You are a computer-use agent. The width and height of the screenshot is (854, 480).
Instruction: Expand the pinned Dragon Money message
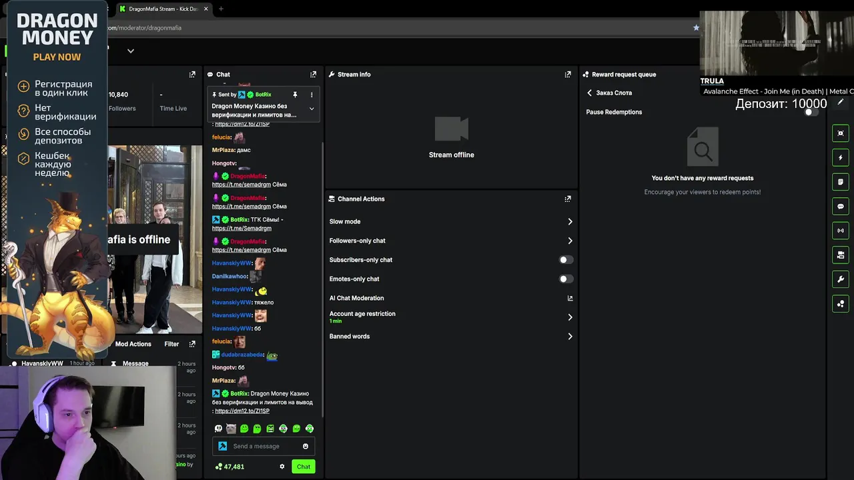pos(311,109)
